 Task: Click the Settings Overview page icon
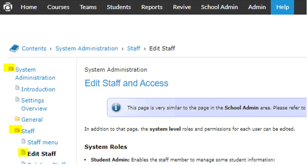pos(17,99)
